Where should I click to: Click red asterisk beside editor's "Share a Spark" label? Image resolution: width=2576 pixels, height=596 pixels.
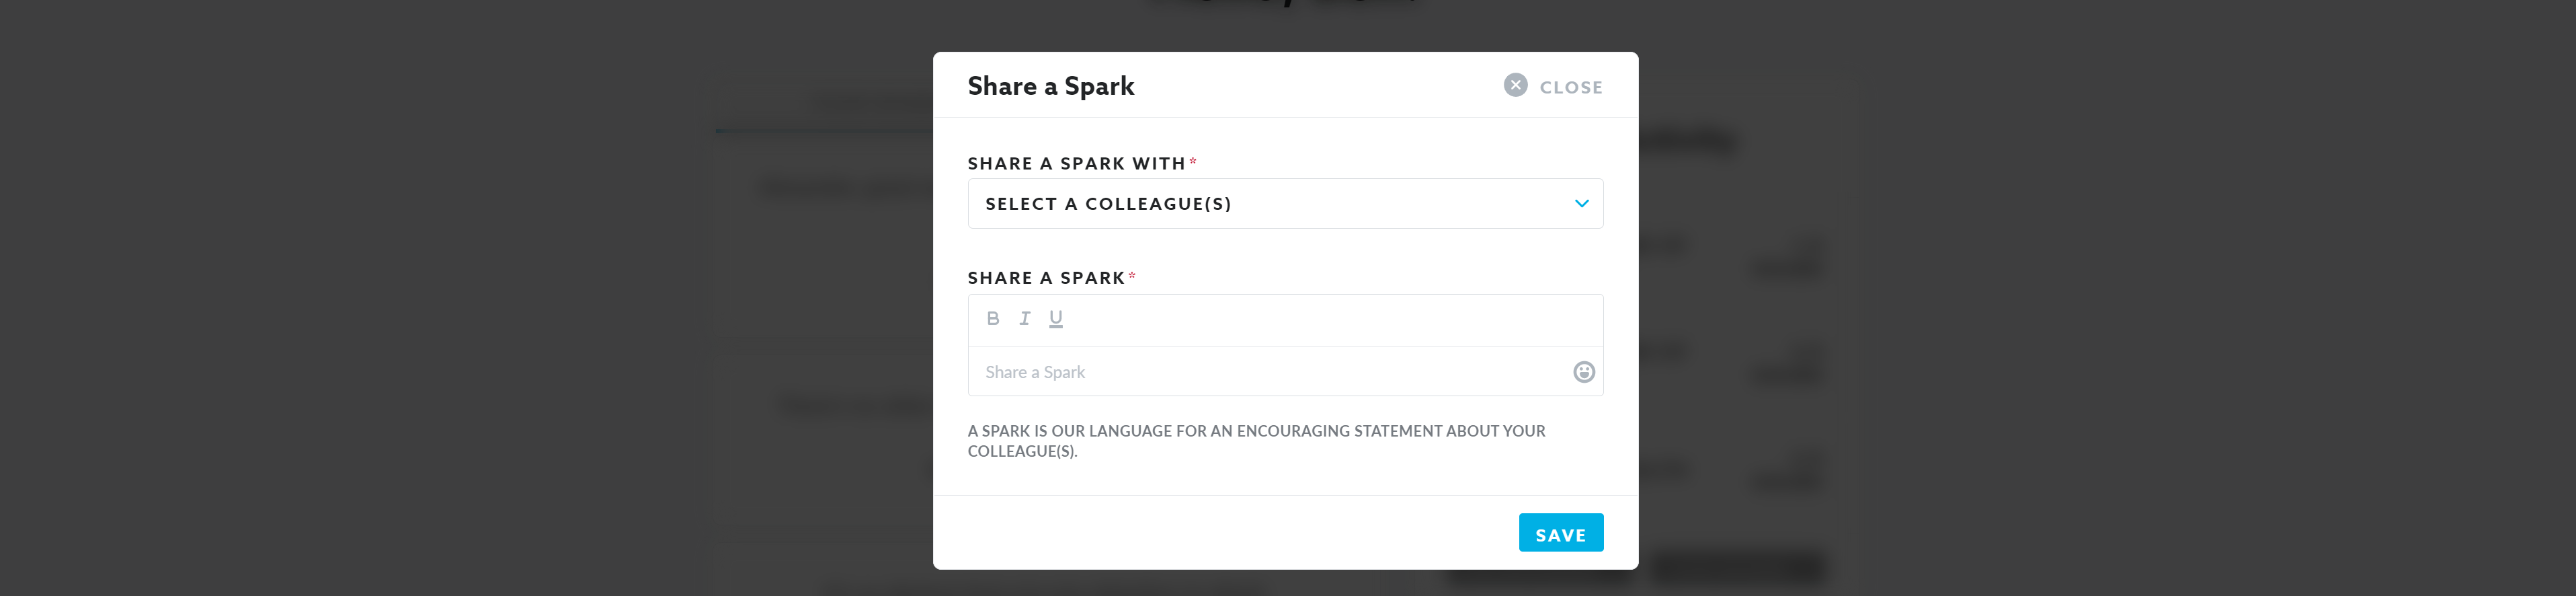point(1132,276)
